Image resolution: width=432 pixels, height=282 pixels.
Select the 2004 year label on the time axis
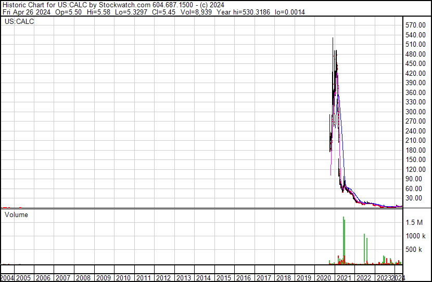8,278
